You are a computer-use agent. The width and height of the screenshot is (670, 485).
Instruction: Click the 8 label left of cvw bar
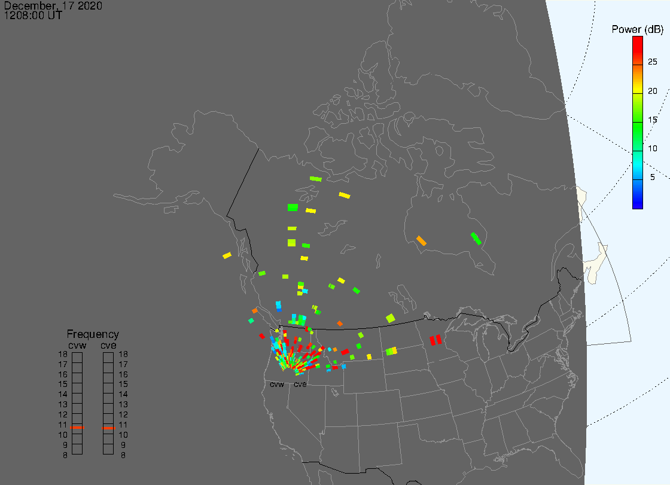click(x=65, y=455)
